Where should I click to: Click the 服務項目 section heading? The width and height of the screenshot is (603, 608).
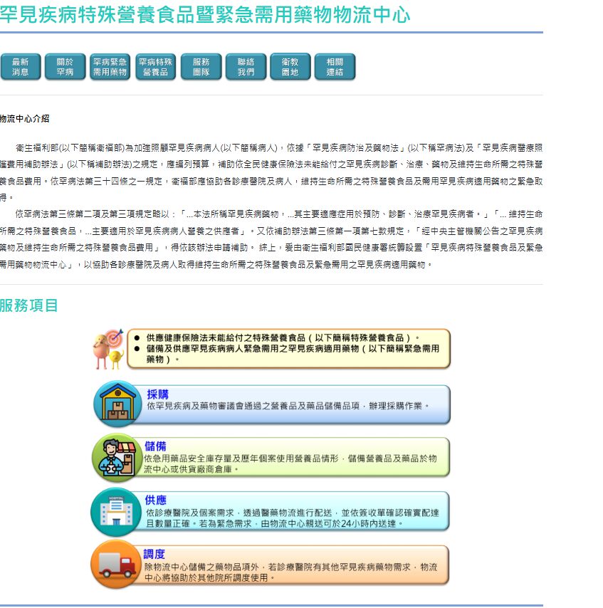pos(29,306)
